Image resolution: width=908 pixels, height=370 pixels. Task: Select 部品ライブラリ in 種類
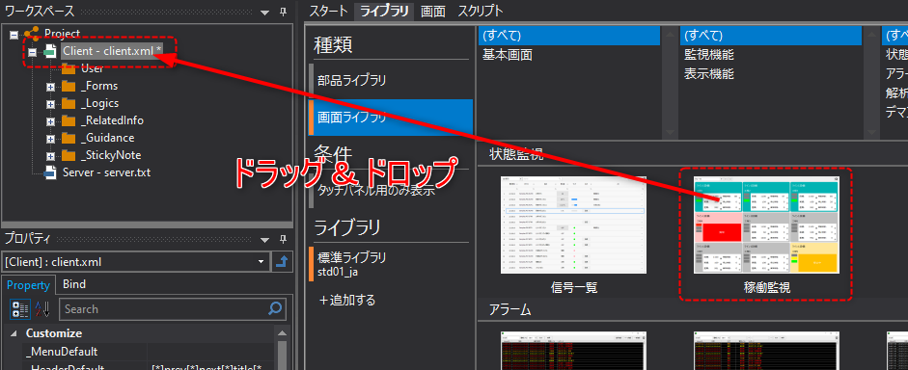tap(391, 80)
